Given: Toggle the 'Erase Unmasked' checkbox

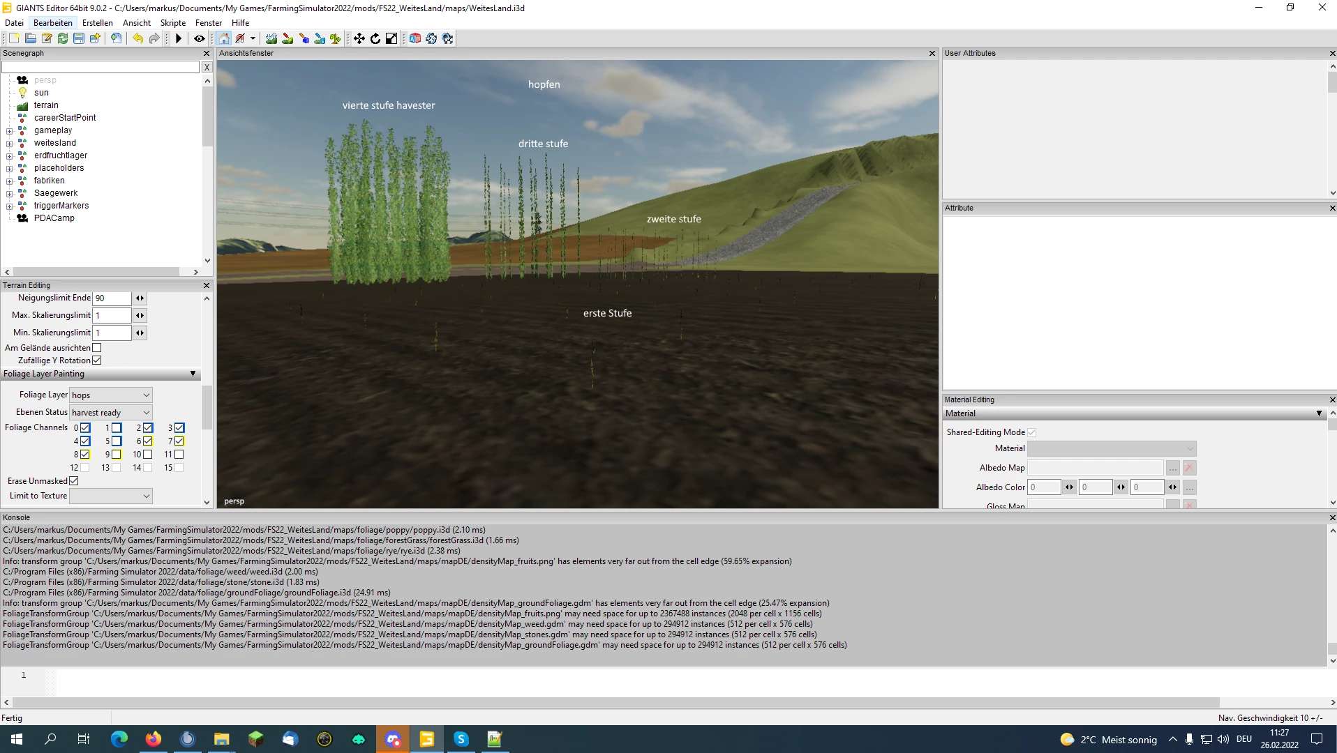Looking at the screenshot, I should click(x=74, y=481).
